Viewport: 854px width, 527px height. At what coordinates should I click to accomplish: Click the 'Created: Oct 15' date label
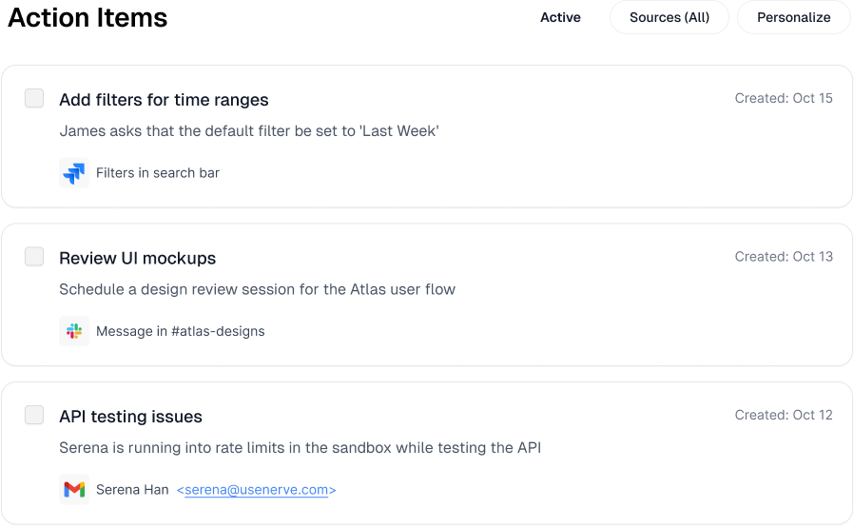click(x=784, y=98)
